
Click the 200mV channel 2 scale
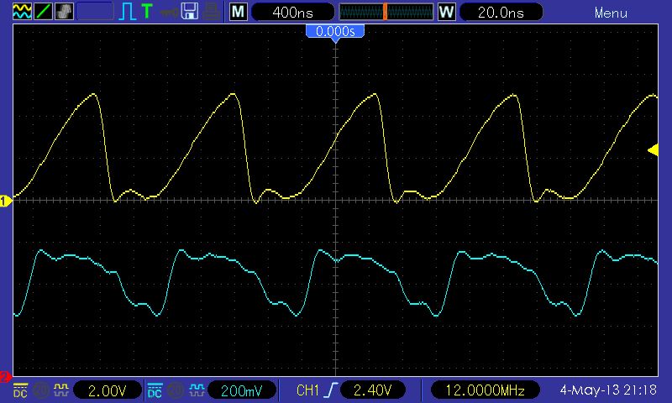tap(242, 390)
